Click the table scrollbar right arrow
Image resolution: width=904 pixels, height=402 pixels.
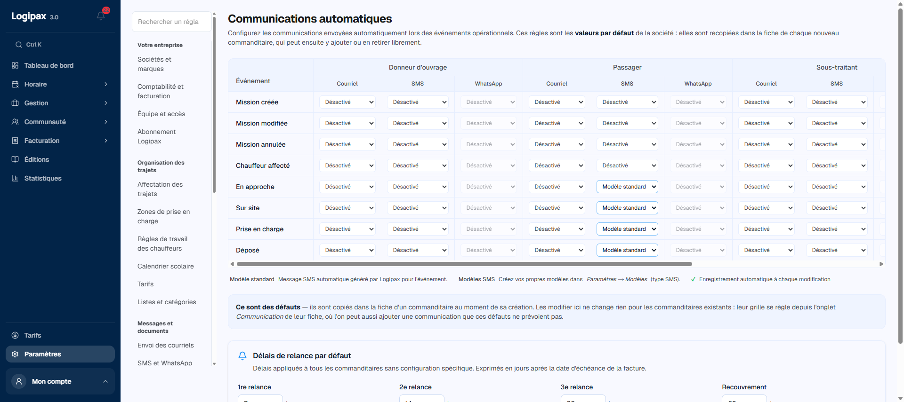881,264
